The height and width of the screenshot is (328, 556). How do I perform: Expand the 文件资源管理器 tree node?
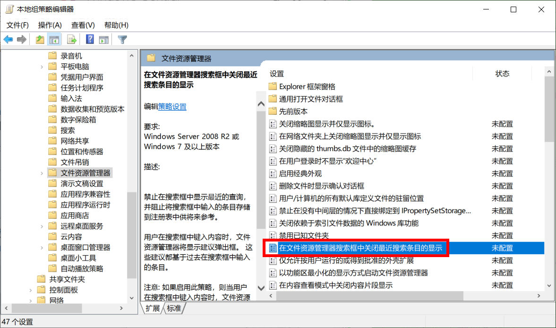42,173
